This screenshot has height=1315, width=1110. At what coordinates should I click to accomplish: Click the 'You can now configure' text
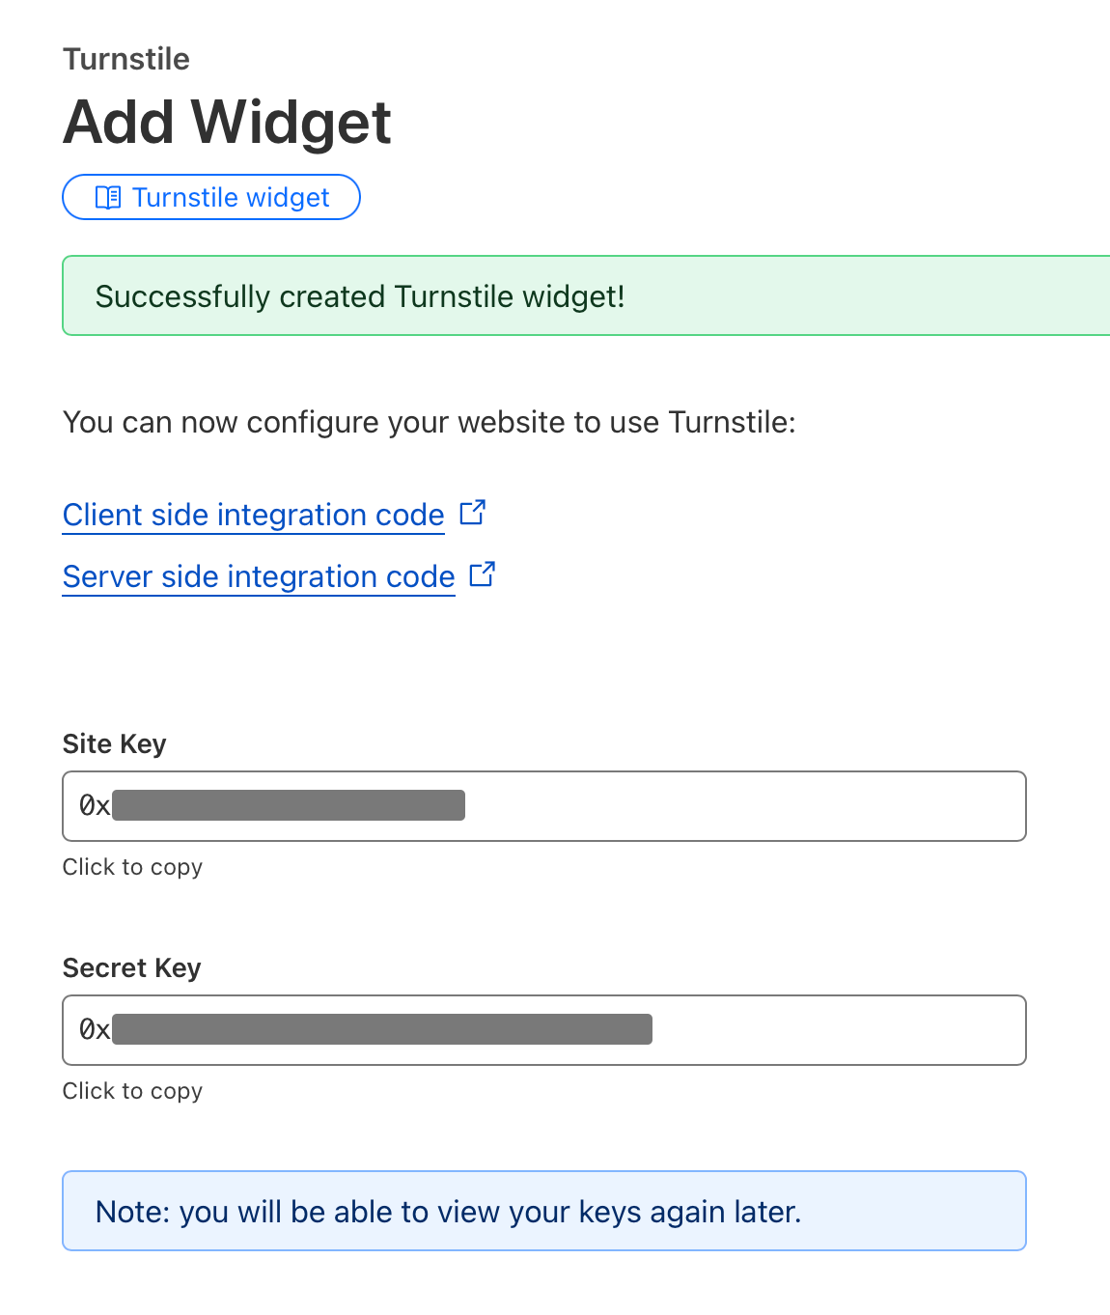click(x=429, y=423)
